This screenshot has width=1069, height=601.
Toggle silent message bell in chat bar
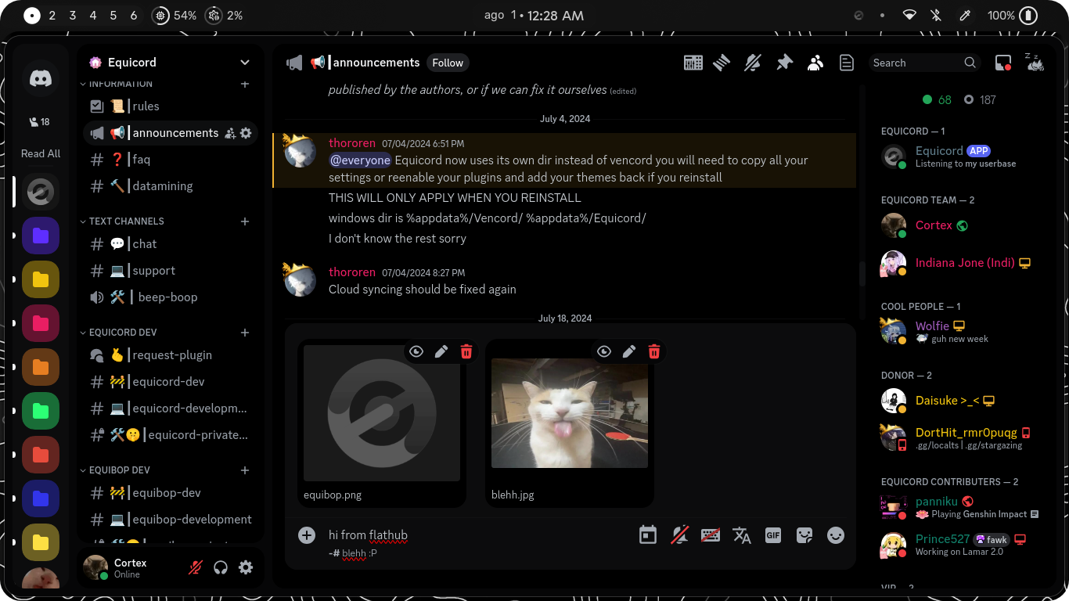coord(679,535)
